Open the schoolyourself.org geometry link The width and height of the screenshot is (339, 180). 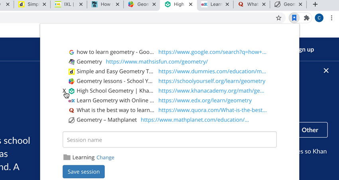212,81
